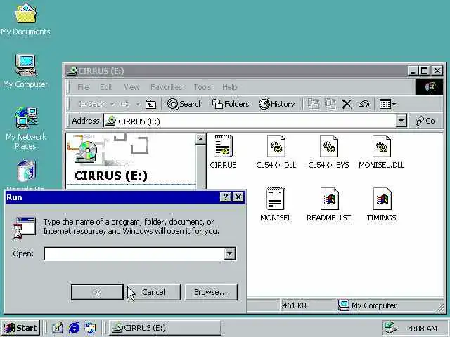The image size is (450, 337).
Task: Click the Open text field in Run
Action: click(x=134, y=253)
